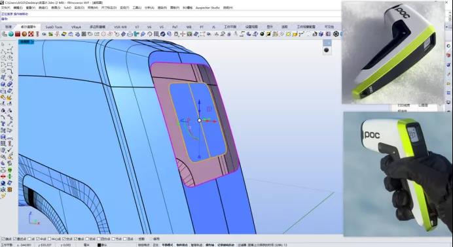
Task: Toggle the 操作轴 (Gumball) status bar button
Action: [209, 245]
